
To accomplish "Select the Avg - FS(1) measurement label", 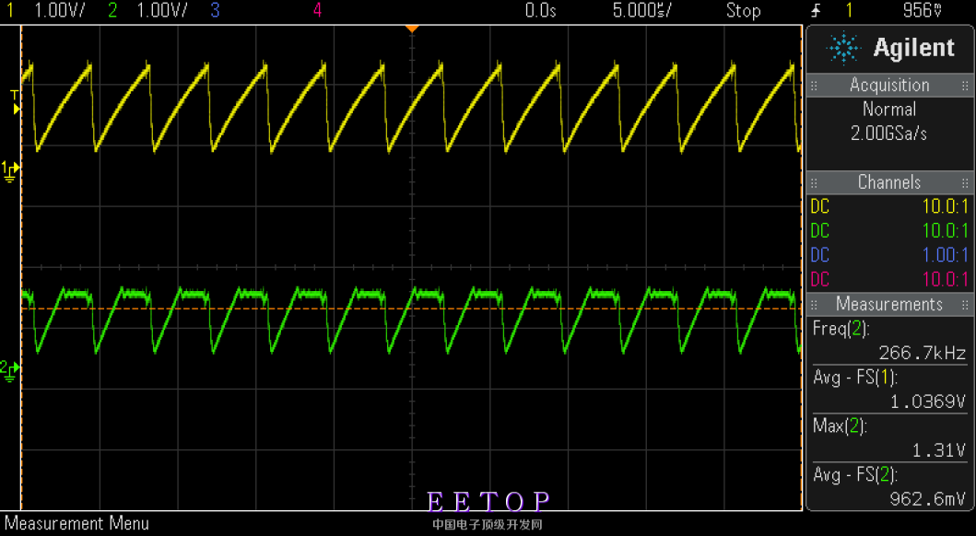I will pyautogui.click(x=855, y=378).
